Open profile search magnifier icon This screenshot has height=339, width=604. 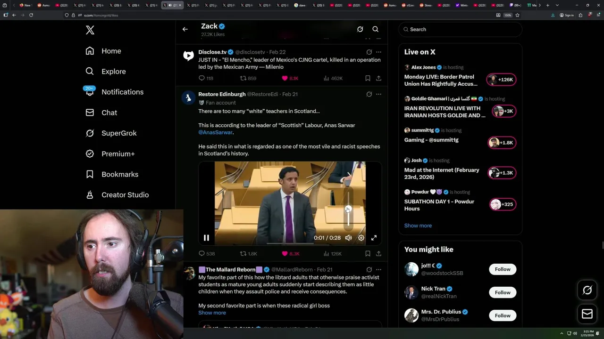(376, 29)
